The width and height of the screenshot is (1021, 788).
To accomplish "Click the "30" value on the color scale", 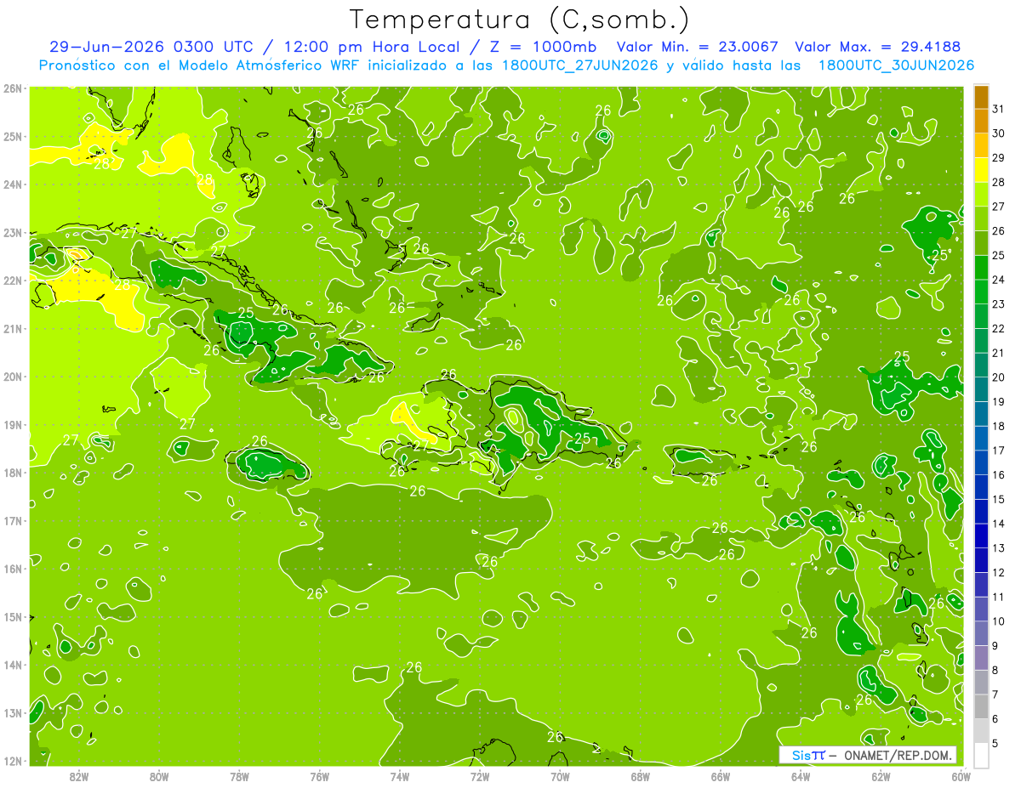I will [x=998, y=133].
